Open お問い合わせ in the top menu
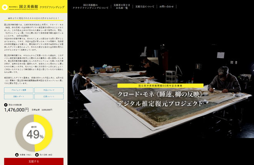This screenshot has height=165, width=254. 167,7
